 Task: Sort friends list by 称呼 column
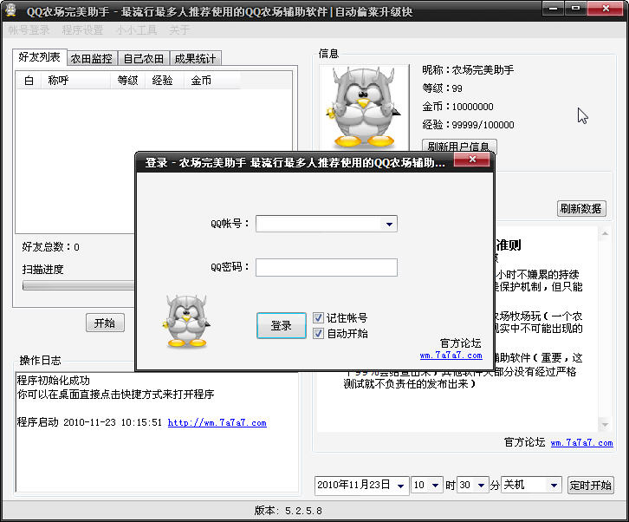(x=76, y=81)
